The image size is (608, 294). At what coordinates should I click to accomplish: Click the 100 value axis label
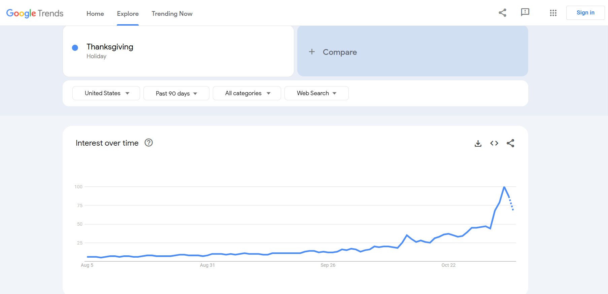point(78,187)
